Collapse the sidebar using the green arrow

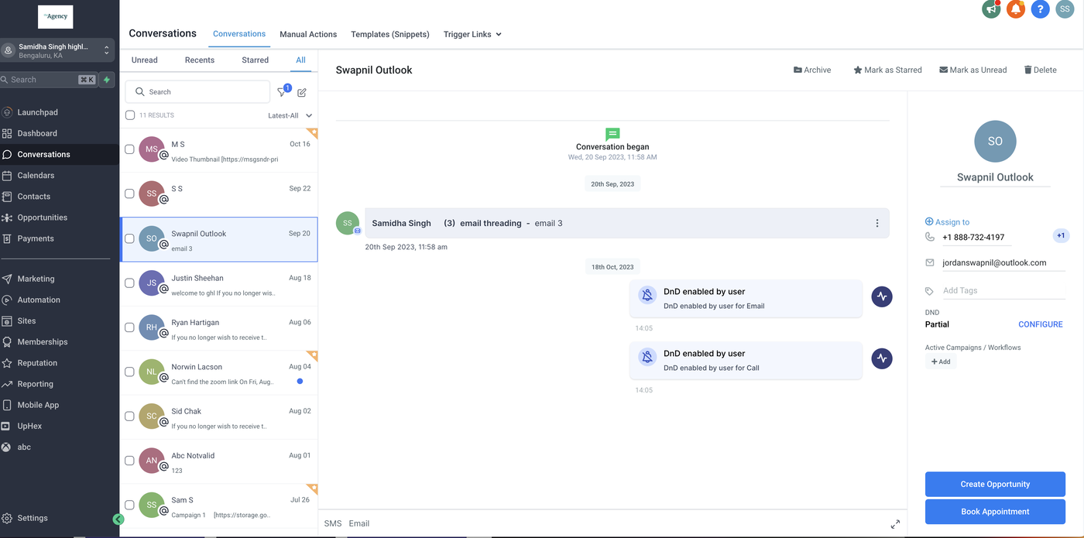pyautogui.click(x=118, y=519)
